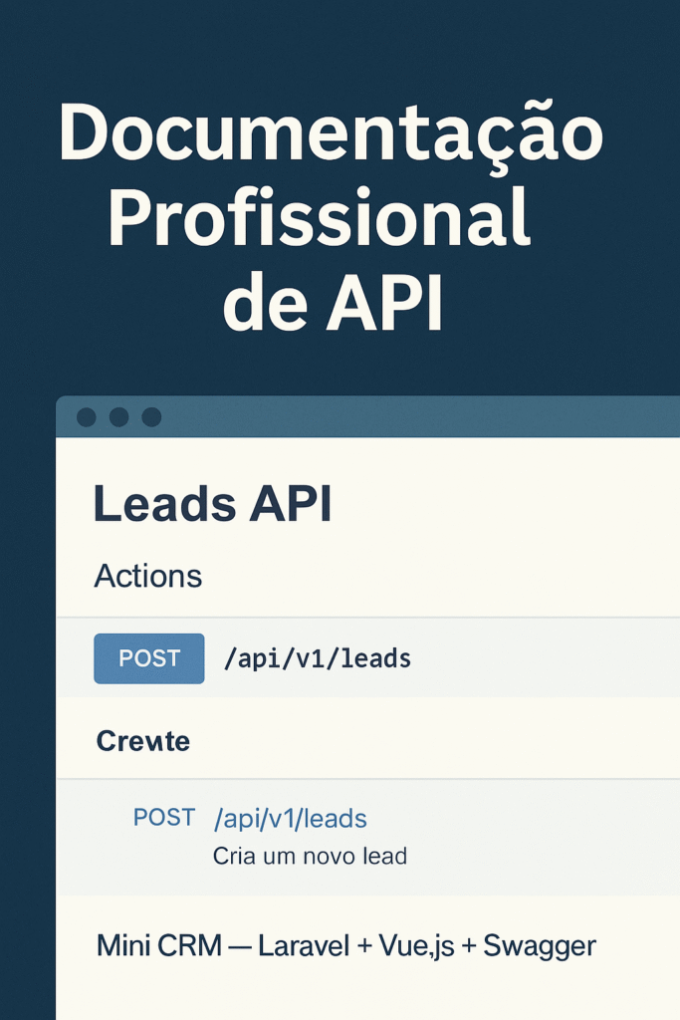Click the window title bar strip
This screenshot has height=1020, width=680.
click(368, 416)
